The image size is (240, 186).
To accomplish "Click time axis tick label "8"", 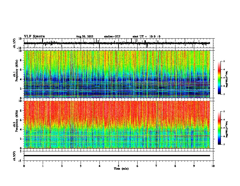I will pyautogui.click(x=175, y=166).
